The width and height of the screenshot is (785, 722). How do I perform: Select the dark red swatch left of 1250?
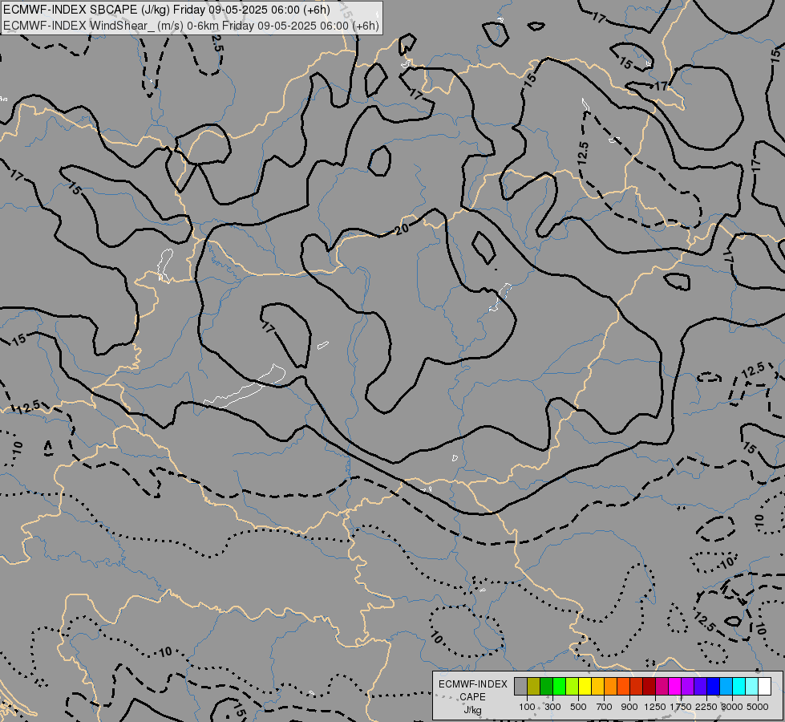pyautogui.click(x=649, y=687)
